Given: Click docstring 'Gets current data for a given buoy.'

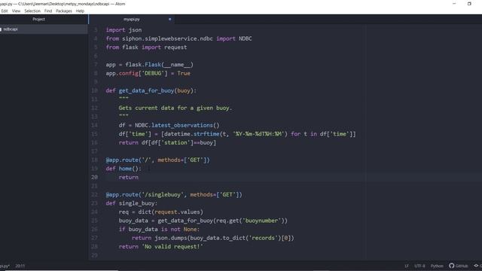Looking at the screenshot, I should click(x=175, y=108).
